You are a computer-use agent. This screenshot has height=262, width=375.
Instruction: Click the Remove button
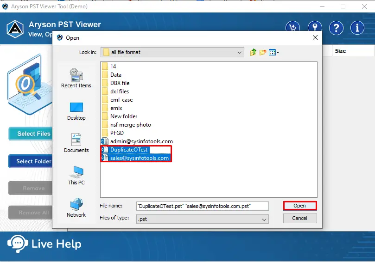(x=31, y=188)
